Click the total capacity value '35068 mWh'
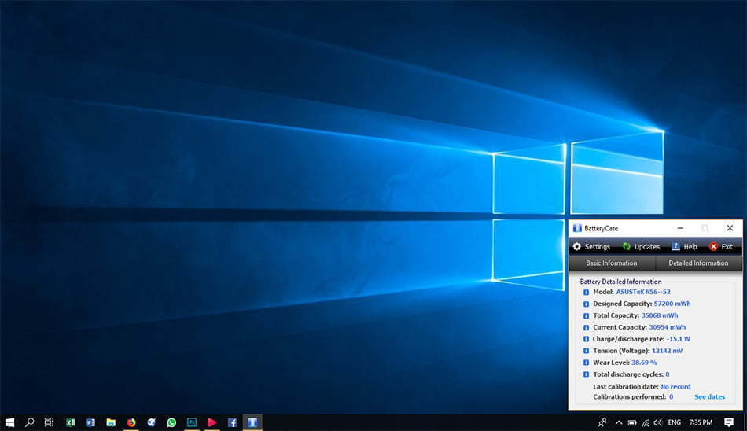This screenshot has height=431, width=747. coord(660,315)
